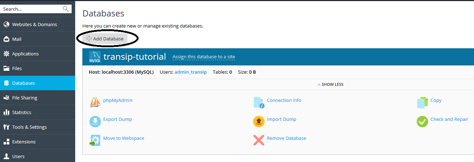Open the phpMyAdmin link

point(118,100)
